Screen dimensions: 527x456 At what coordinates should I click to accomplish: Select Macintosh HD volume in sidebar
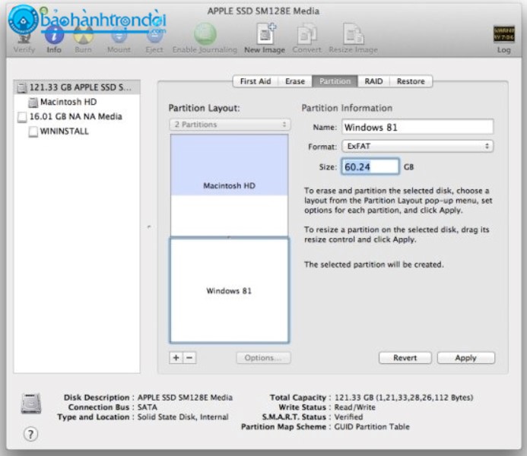coord(77,102)
